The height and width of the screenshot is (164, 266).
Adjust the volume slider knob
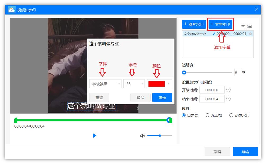click(x=160, y=135)
